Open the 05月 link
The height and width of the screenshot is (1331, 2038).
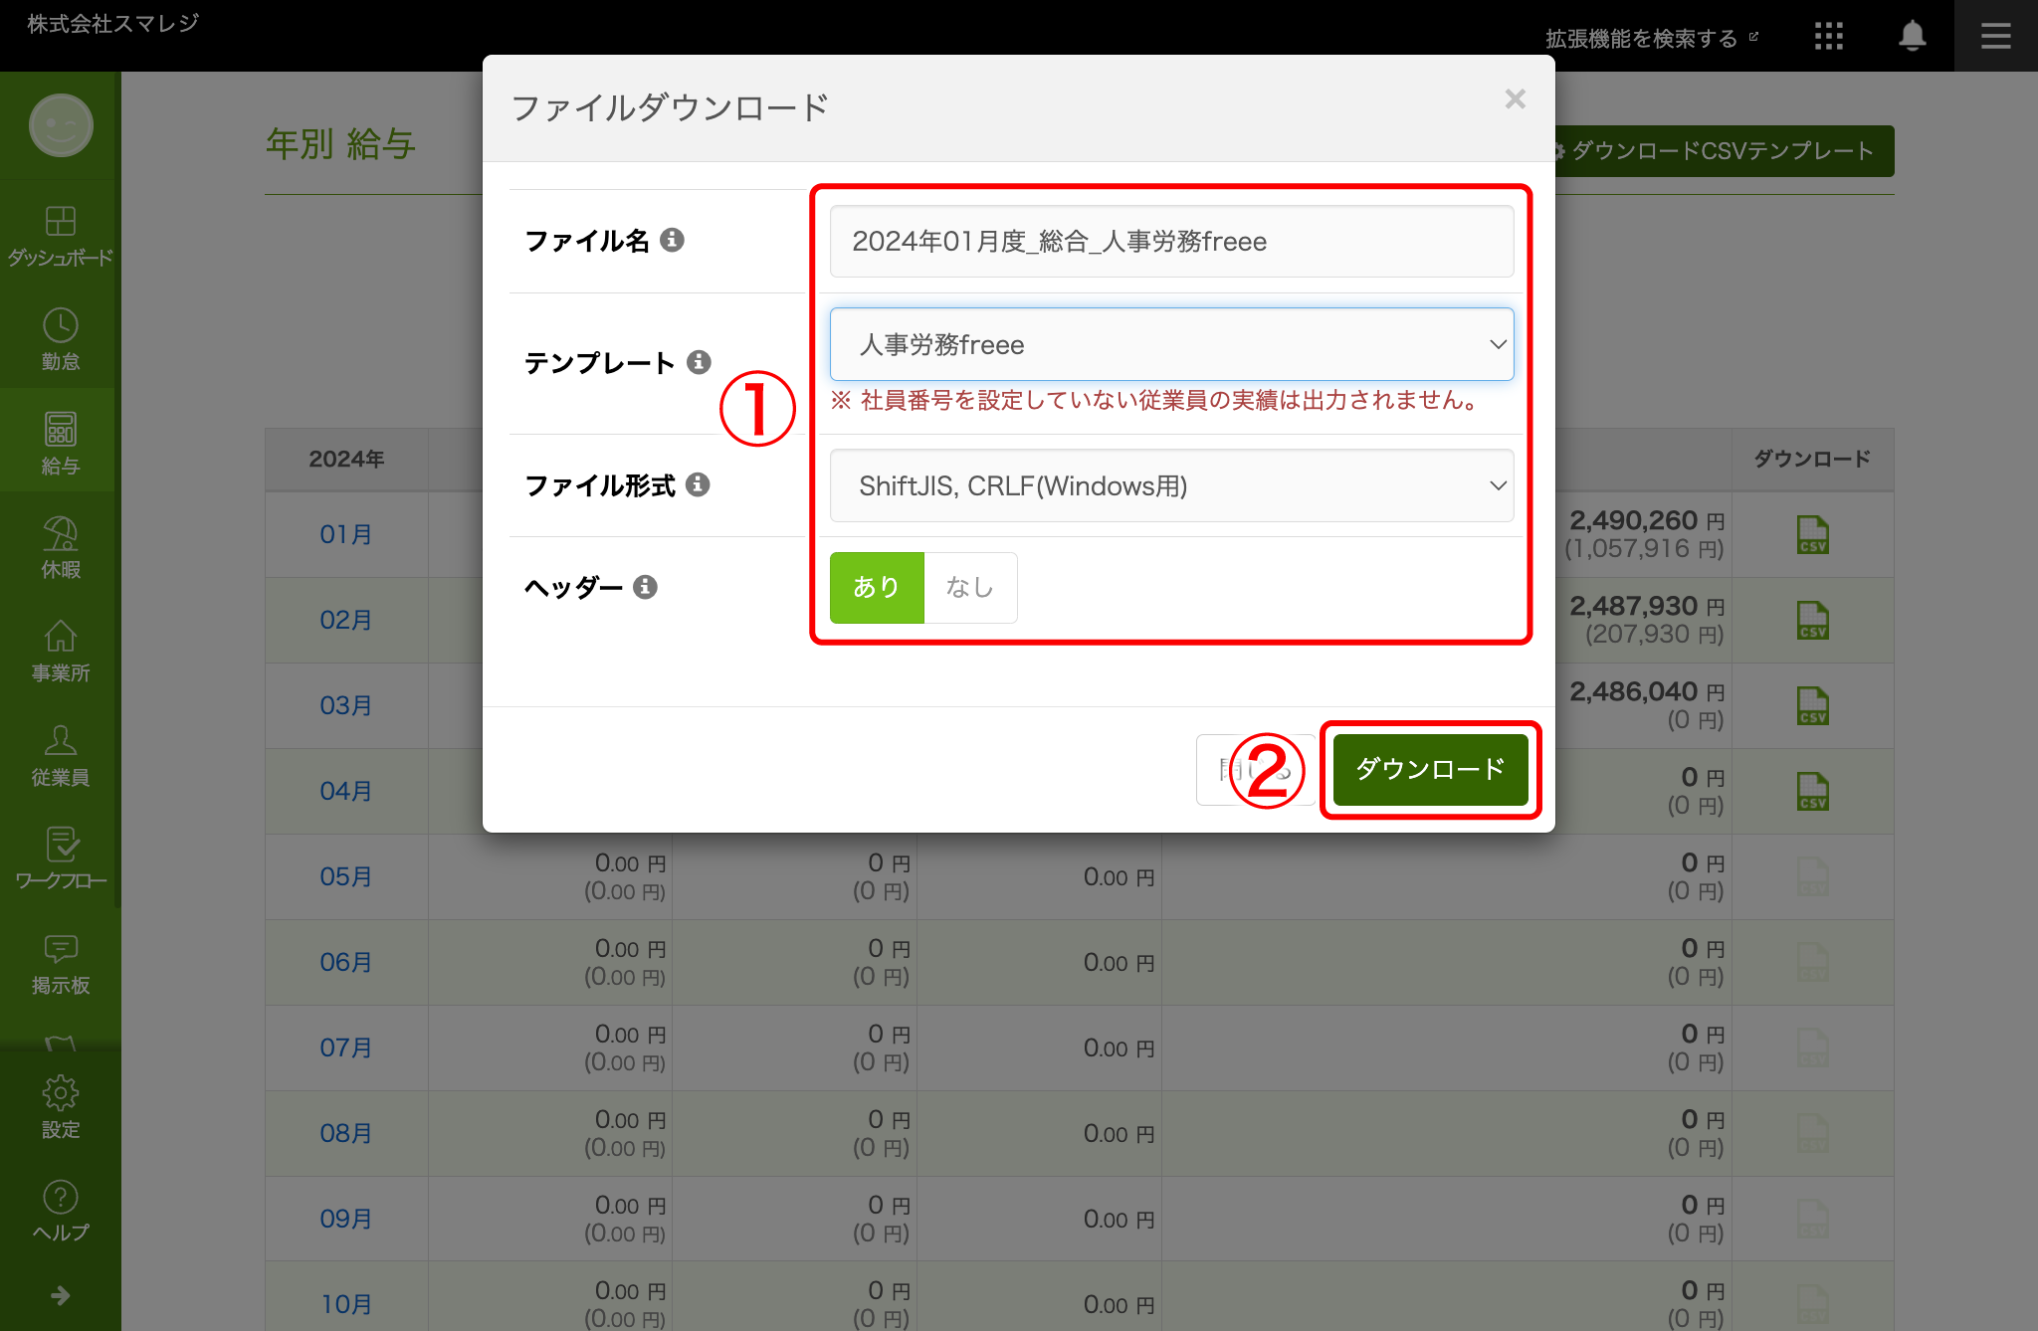[346, 876]
